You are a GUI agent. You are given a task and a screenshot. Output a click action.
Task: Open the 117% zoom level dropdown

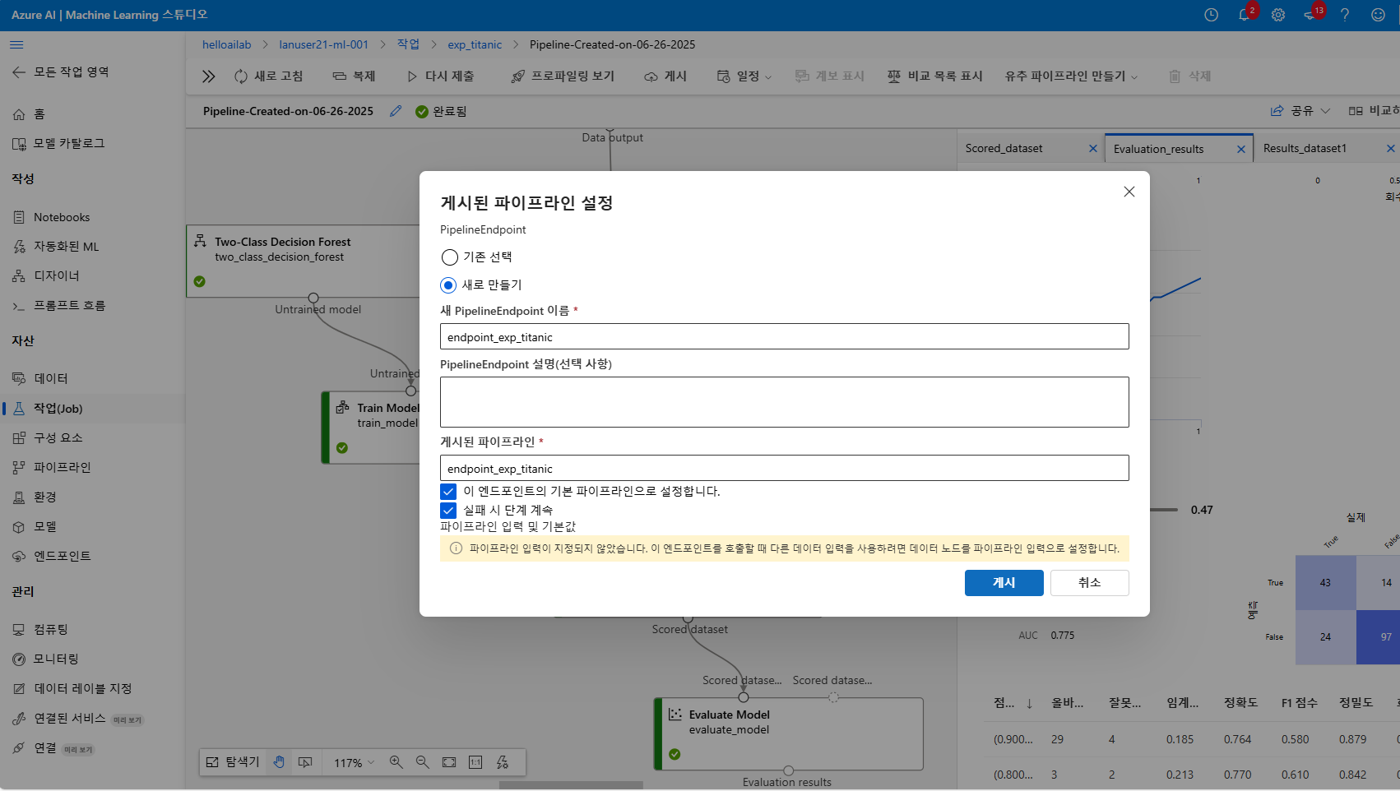(352, 762)
